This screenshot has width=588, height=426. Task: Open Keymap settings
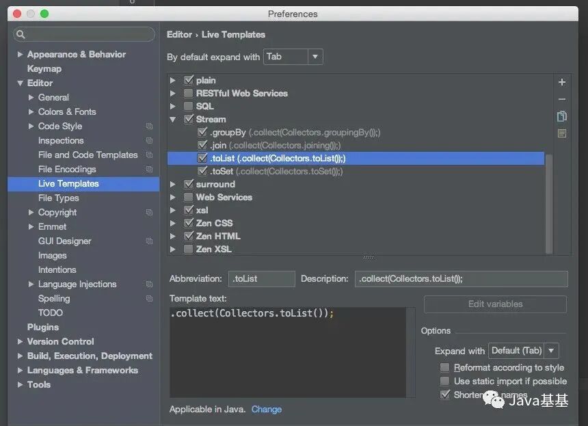[x=44, y=68]
